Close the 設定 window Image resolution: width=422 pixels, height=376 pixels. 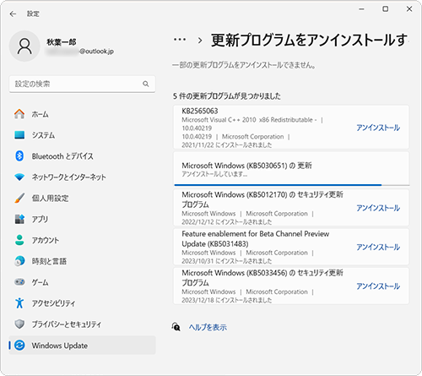click(409, 9)
